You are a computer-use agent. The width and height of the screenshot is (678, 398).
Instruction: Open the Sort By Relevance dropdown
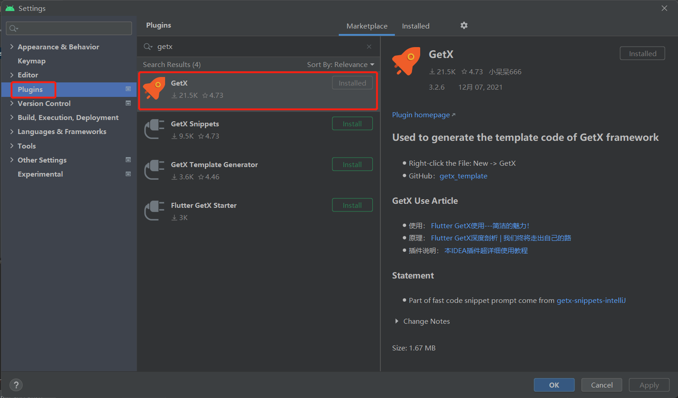(341, 64)
